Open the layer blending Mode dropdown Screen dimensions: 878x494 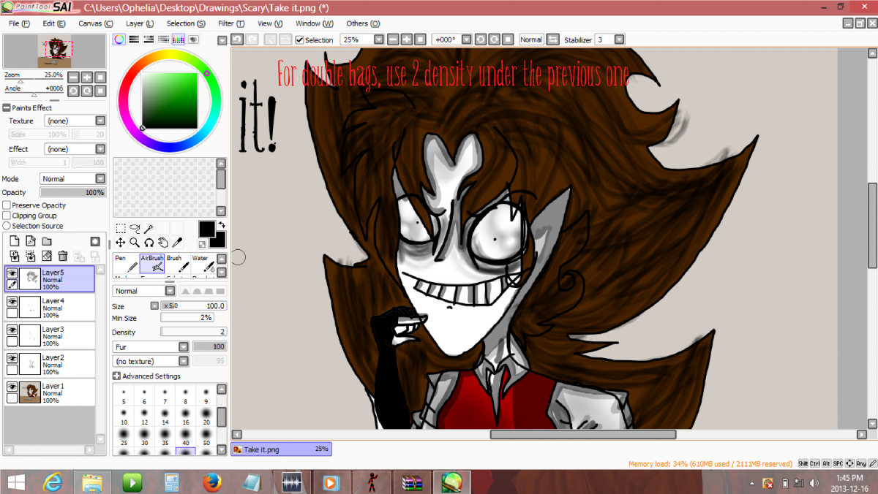[73, 179]
